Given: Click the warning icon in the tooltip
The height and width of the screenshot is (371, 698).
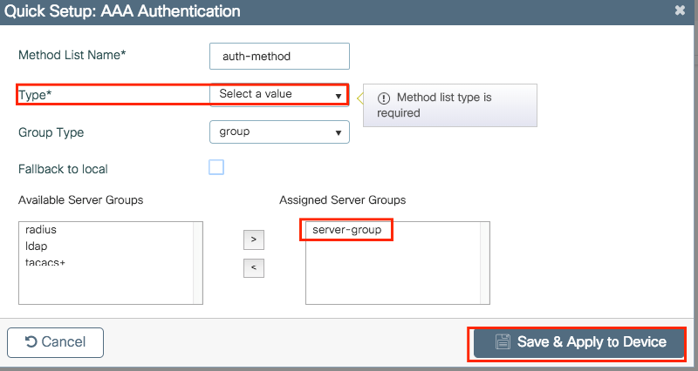Looking at the screenshot, I should [x=383, y=98].
